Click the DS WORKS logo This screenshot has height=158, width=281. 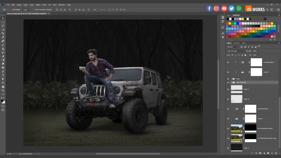point(255,8)
